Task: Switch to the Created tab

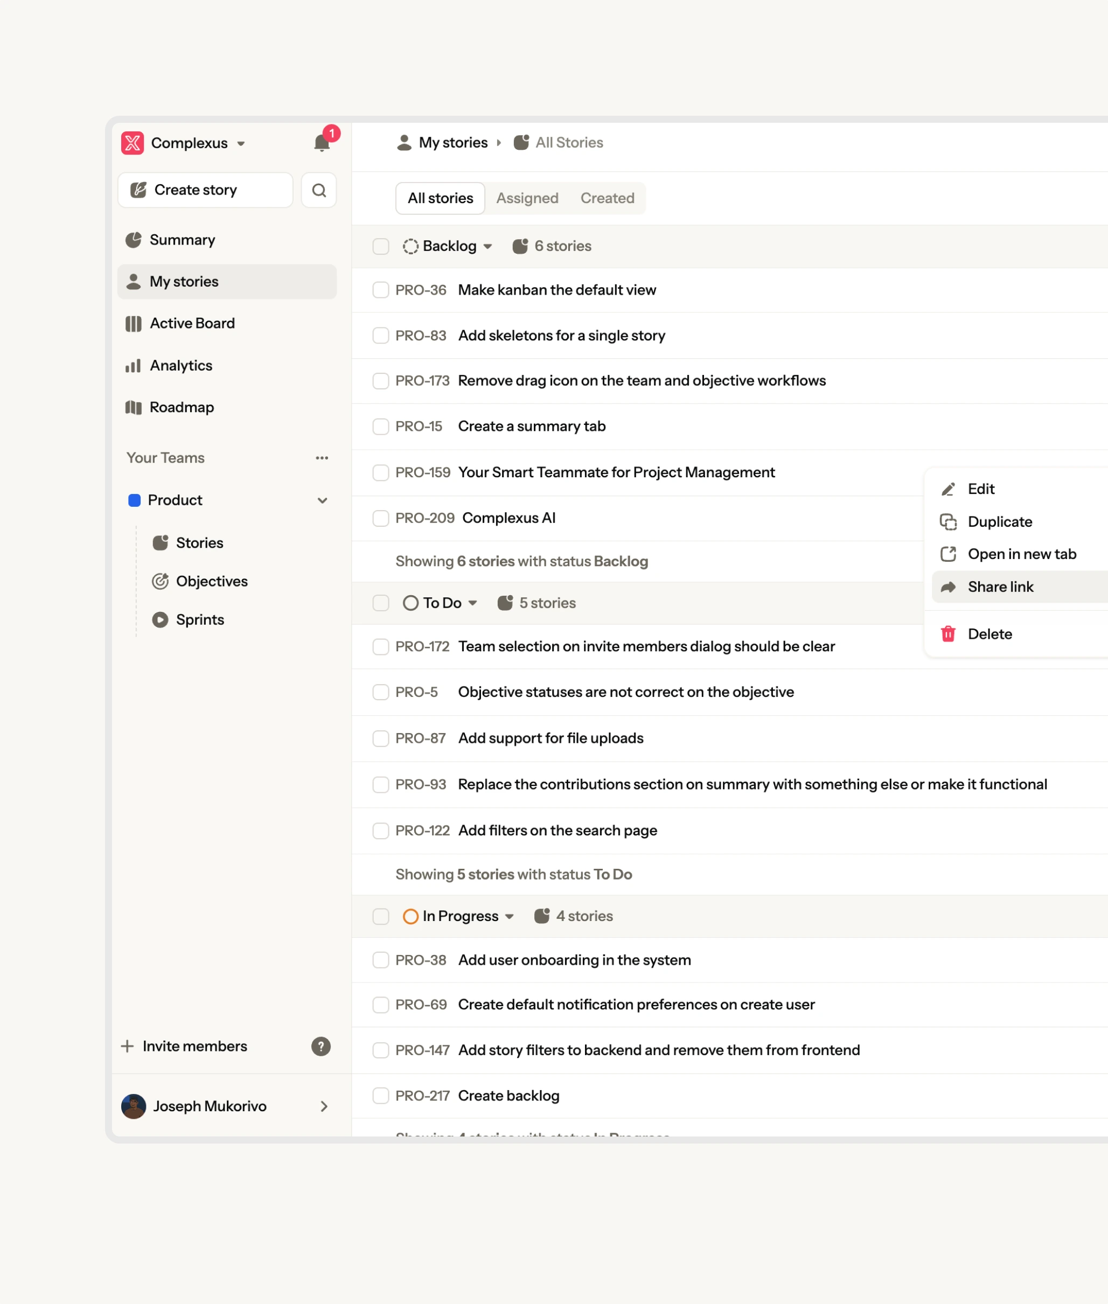Action: click(x=608, y=199)
